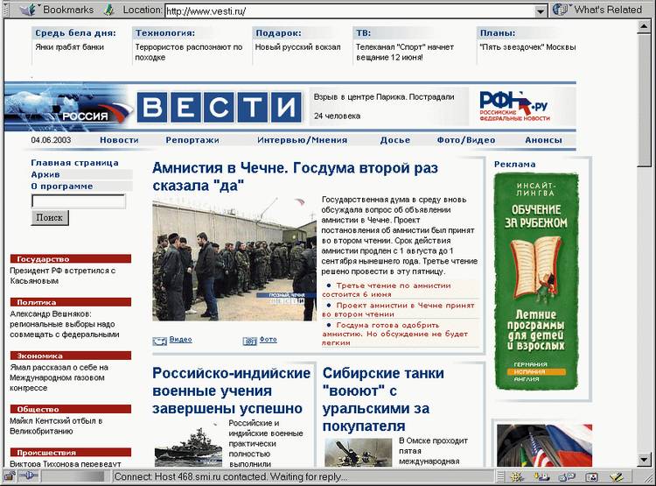Viewport: 656px width, 486px height.
Task: Click the РФН.ру logo banner
Action: (514, 107)
